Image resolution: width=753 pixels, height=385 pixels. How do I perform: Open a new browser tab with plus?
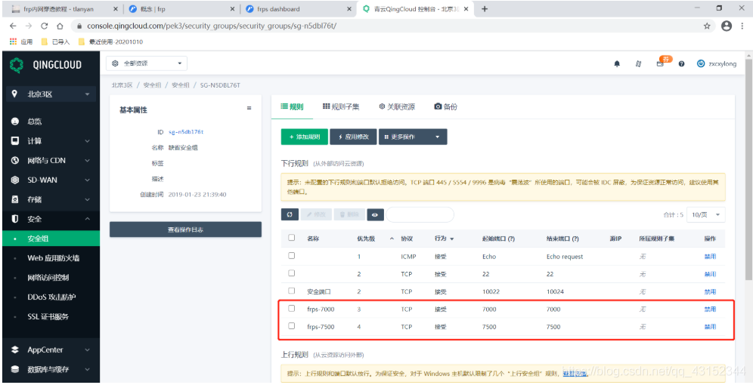(485, 8)
